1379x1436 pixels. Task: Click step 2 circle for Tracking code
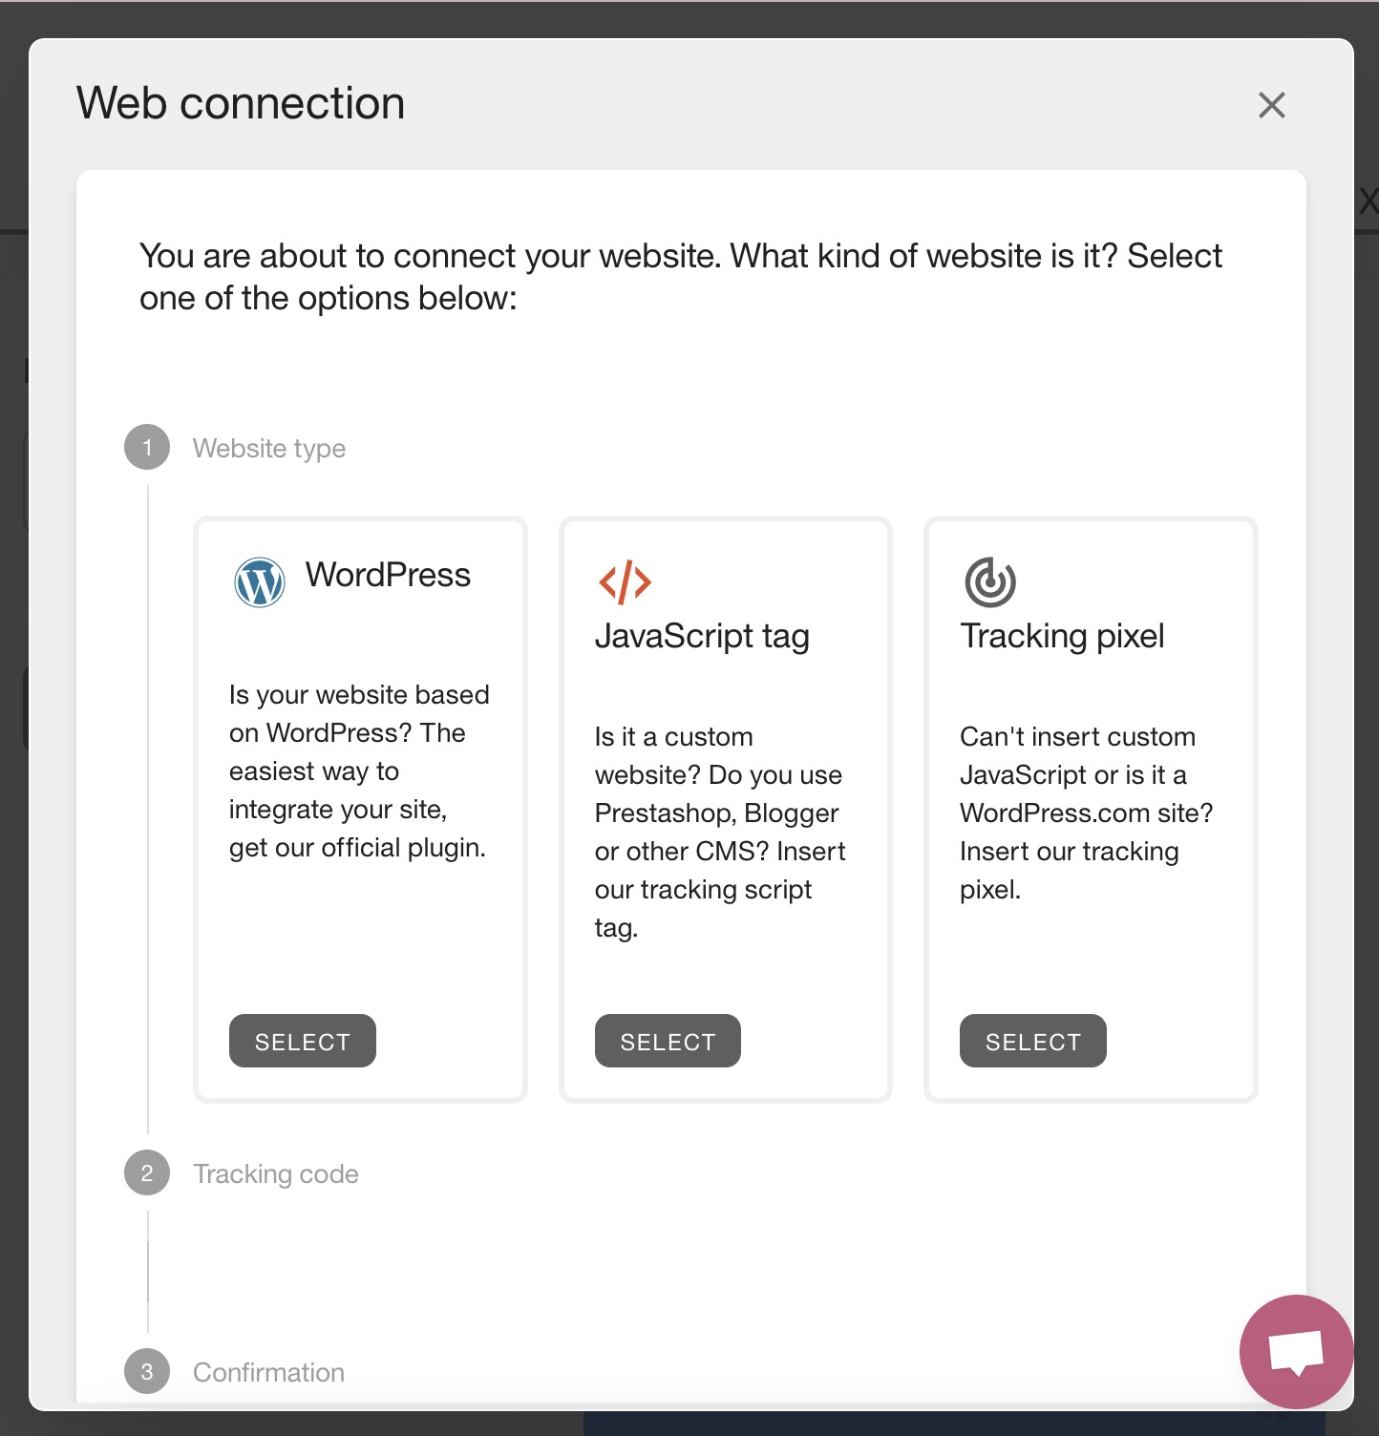147,1172
